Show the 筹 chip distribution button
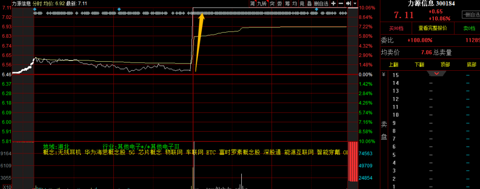 point(287,4)
